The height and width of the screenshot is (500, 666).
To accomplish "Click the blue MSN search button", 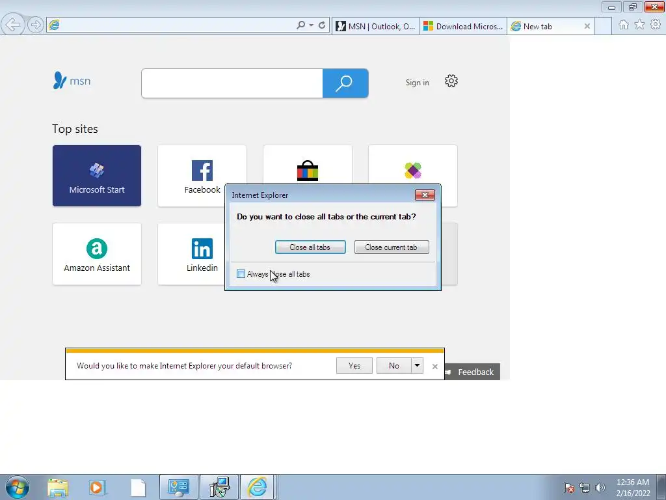I will (345, 83).
